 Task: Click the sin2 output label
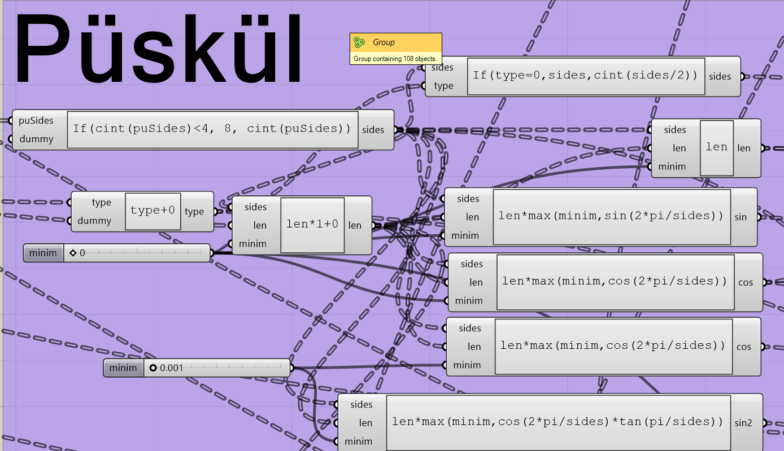[x=743, y=422]
